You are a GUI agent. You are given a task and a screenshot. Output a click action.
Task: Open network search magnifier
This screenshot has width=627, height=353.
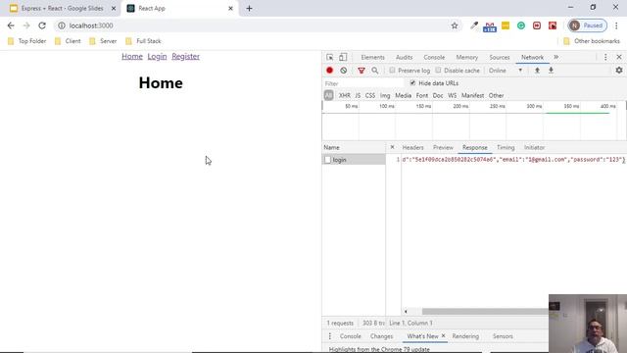(374, 71)
